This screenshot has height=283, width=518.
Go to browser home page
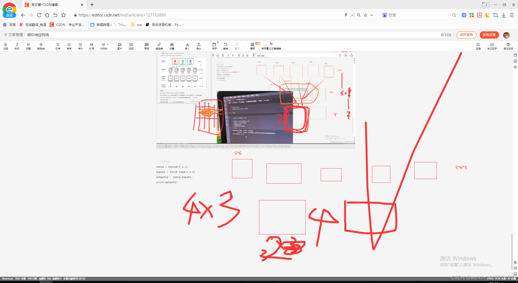[x=47, y=15]
